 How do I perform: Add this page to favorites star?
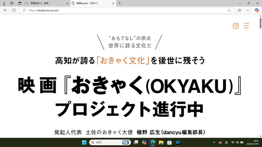point(229,10)
